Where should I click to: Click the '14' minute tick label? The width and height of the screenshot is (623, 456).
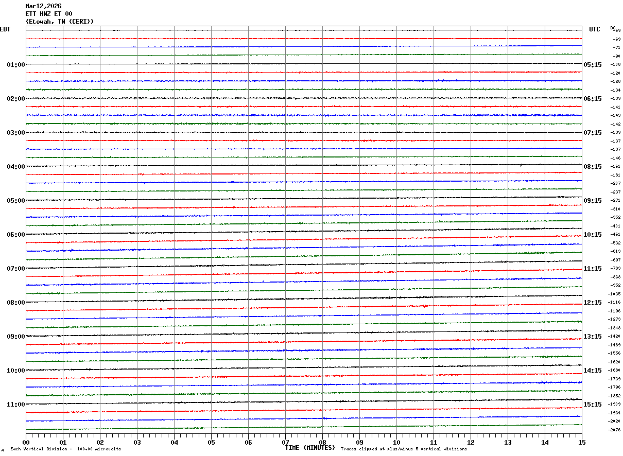(545, 442)
